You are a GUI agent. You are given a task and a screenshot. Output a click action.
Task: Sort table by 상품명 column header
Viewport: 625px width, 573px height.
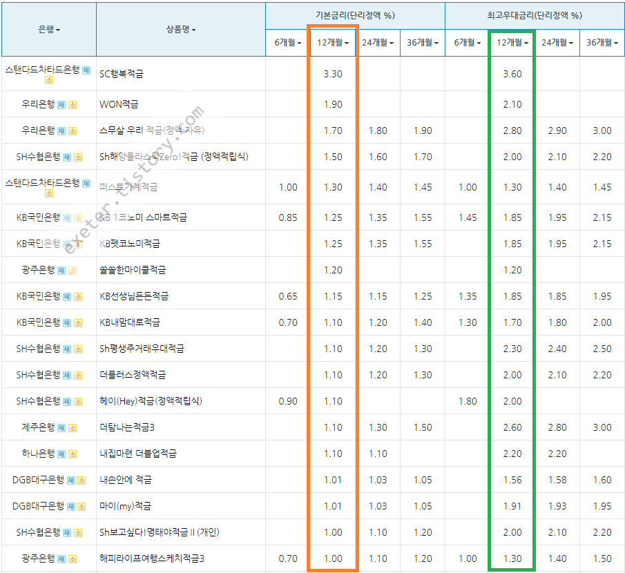click(180, 30)
